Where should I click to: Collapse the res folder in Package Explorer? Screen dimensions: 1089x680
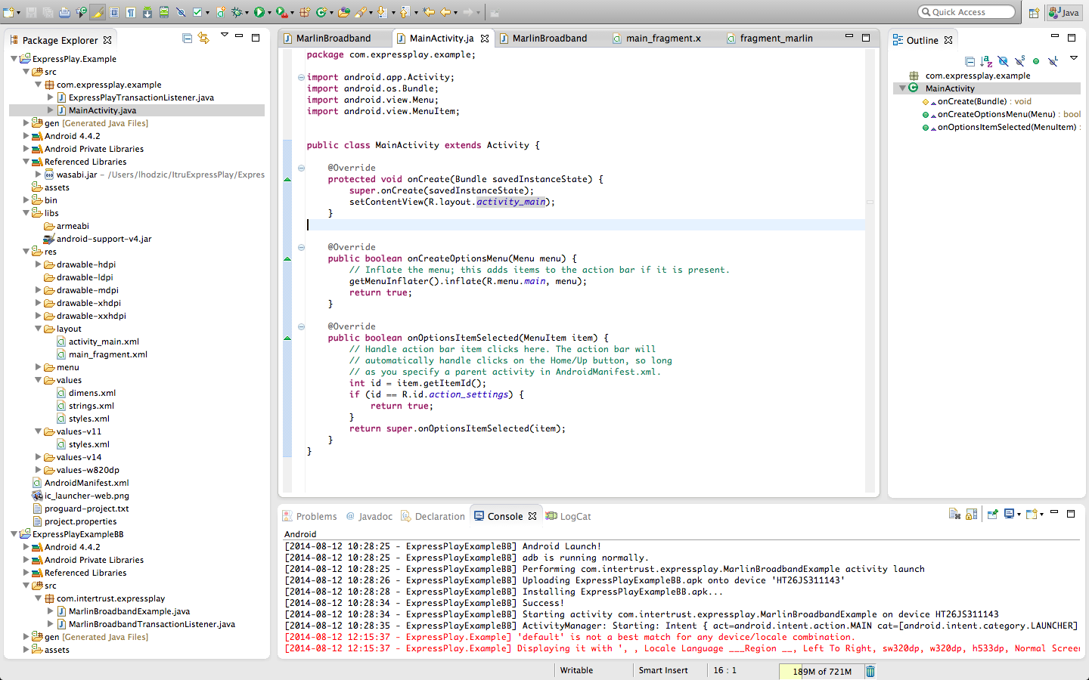point(26,252)
